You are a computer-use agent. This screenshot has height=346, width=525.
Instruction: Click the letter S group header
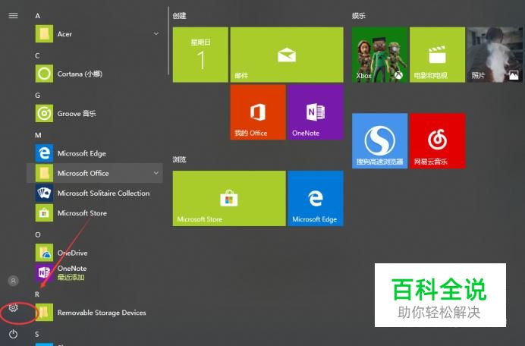(37, 335)
